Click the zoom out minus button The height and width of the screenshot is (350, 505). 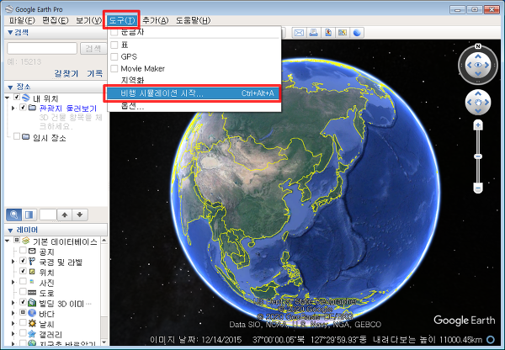pos(478,188)
